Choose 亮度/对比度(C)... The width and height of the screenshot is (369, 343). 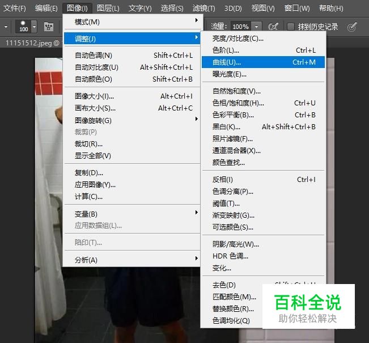263,39
